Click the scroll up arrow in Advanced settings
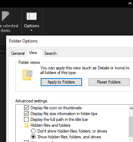The height and width of the screenshot is (142, 133). pos(131,108)
